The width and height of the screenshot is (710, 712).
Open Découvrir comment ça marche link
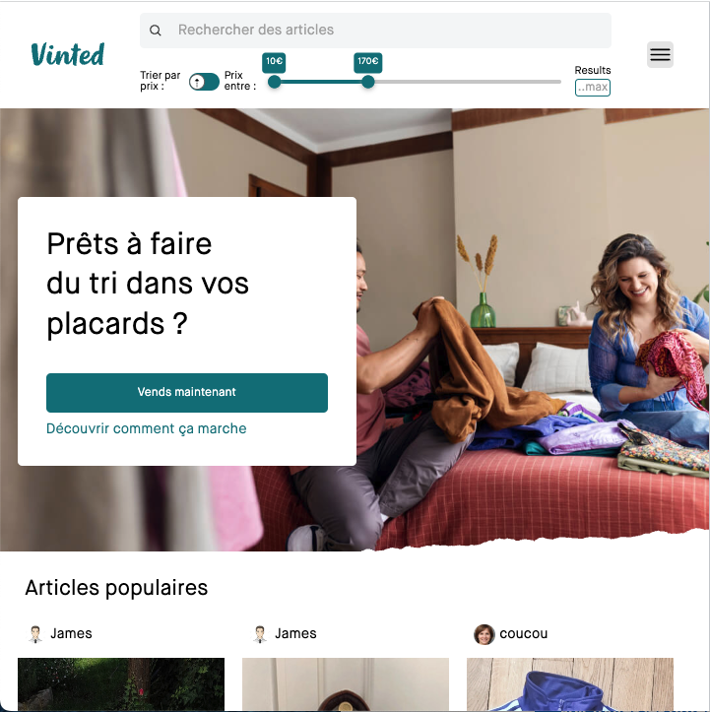(146, 428)
